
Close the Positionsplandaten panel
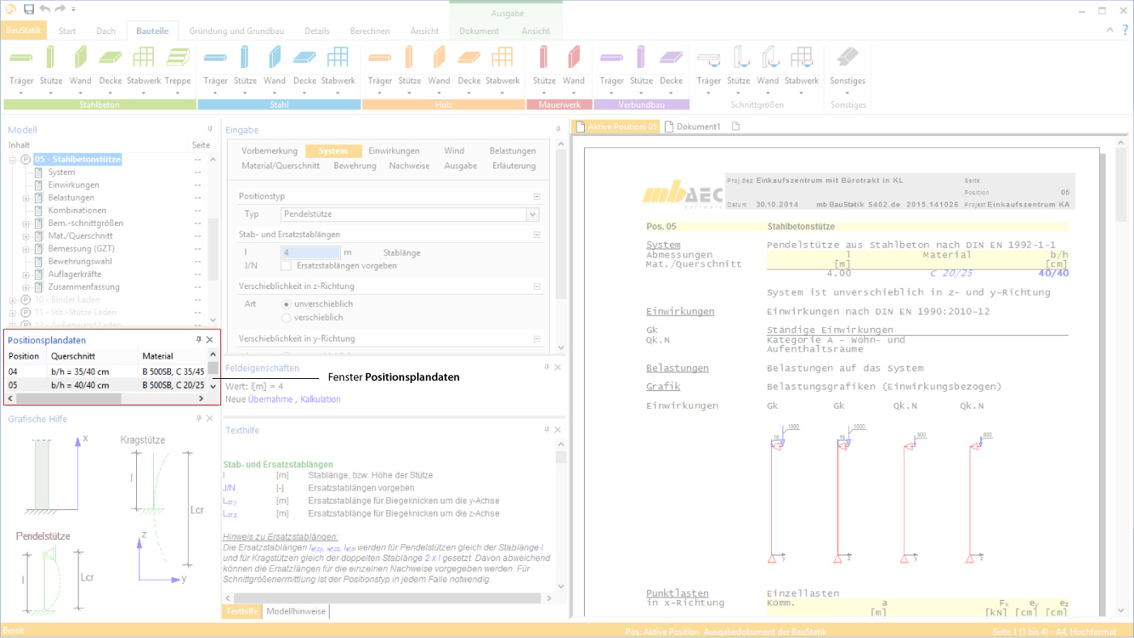[210, 340]
